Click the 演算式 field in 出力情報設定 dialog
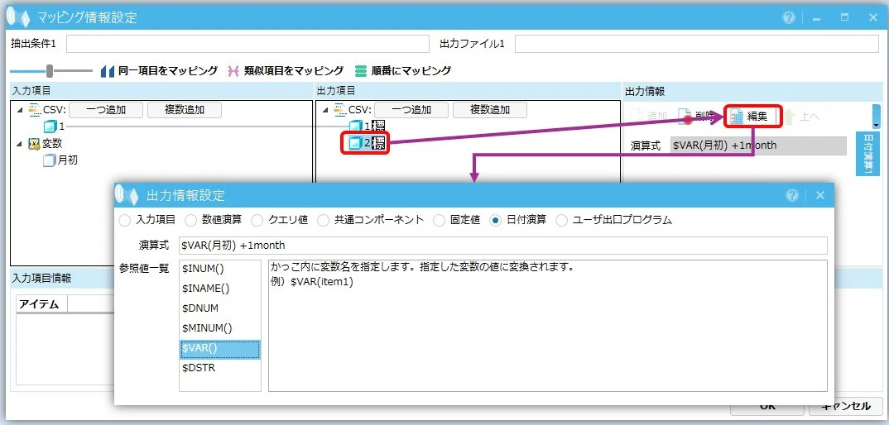 [x=502, y=246]
